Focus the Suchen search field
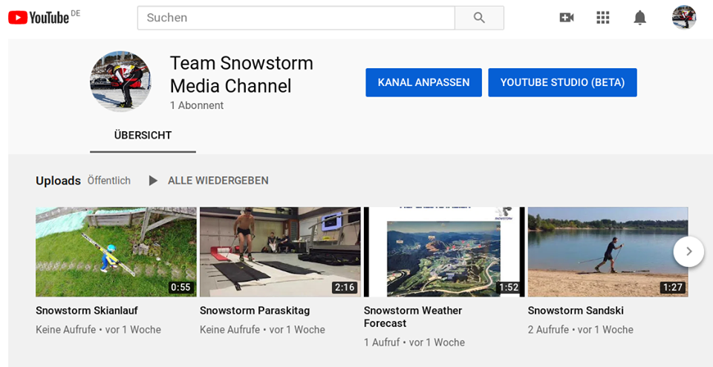713x367 pixels. [x=296, y=18]
